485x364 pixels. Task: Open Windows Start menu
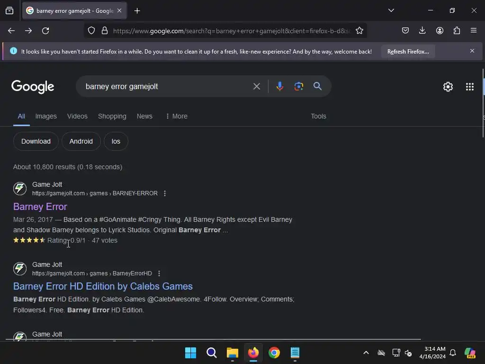click(190, 353)
